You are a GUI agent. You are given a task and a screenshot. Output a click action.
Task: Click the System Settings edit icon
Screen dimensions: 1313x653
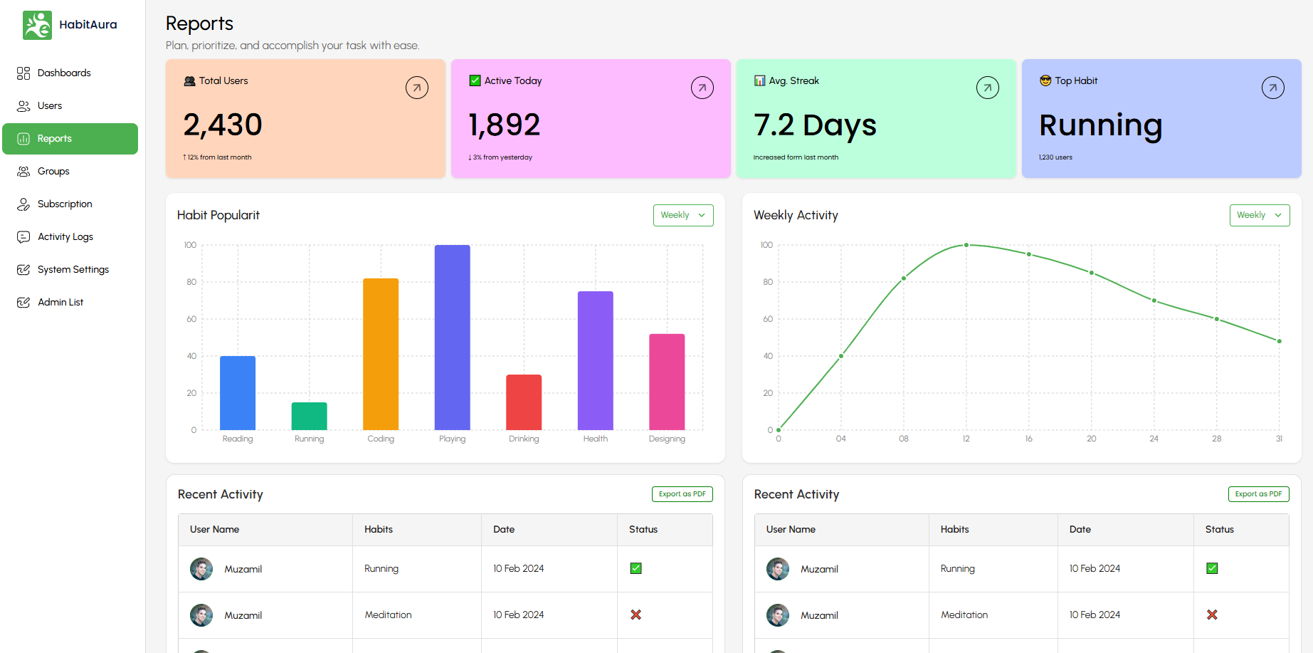pyautogui.click(x=23, y=269)
